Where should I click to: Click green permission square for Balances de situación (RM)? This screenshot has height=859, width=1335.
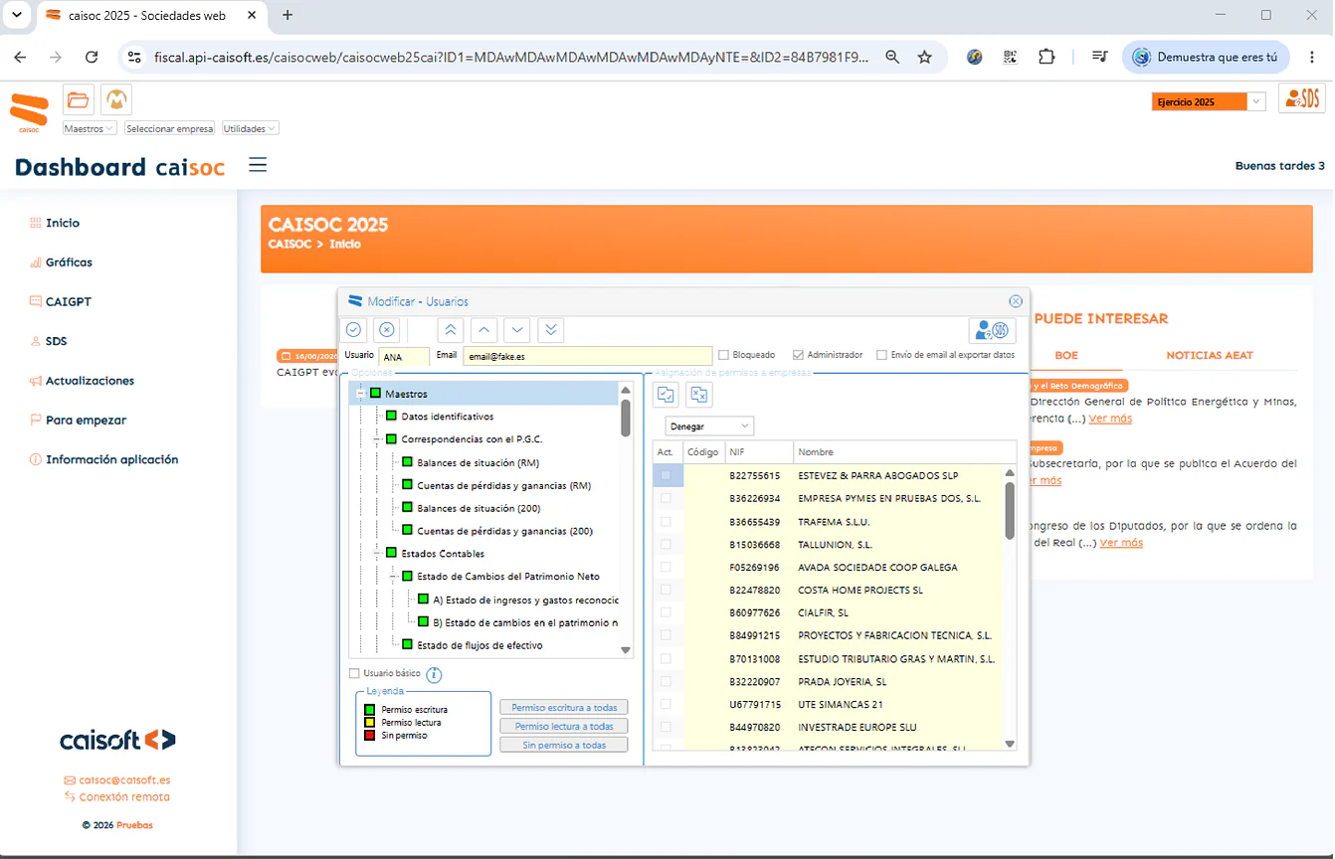[408, 462]
